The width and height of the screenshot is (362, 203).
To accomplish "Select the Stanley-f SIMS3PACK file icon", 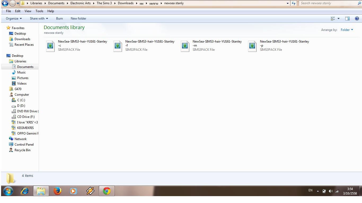I will 118,46.
